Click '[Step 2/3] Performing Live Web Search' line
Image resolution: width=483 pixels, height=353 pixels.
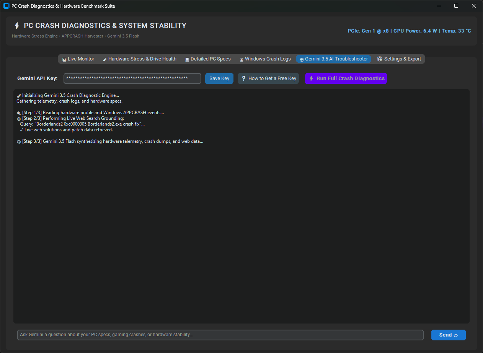[73, 118]
